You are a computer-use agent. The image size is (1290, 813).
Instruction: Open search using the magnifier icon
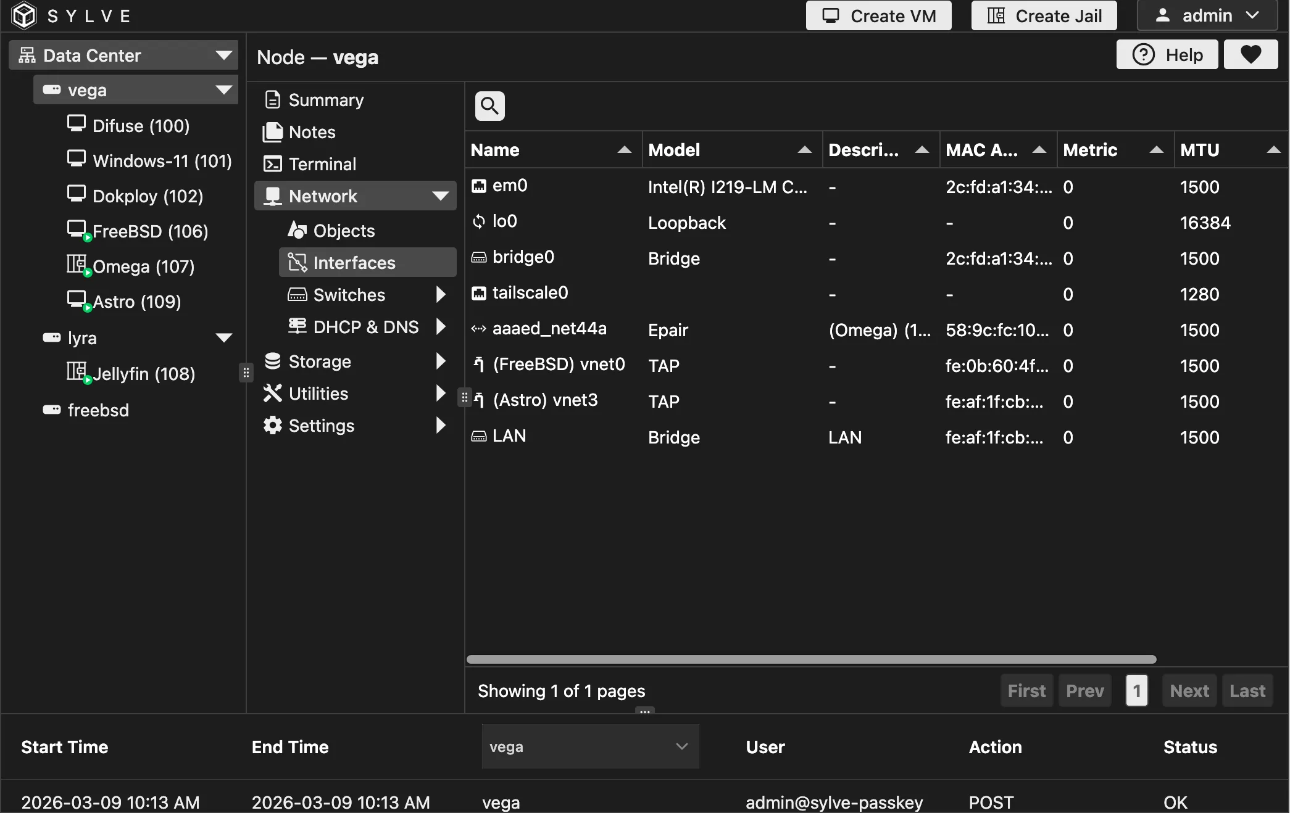[488, 105]
